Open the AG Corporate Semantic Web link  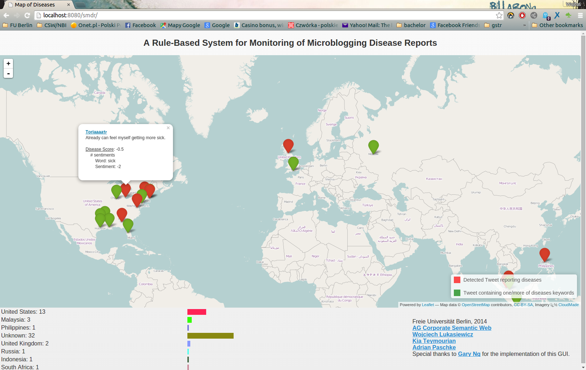pyautogui.click(x=452, y=328)
